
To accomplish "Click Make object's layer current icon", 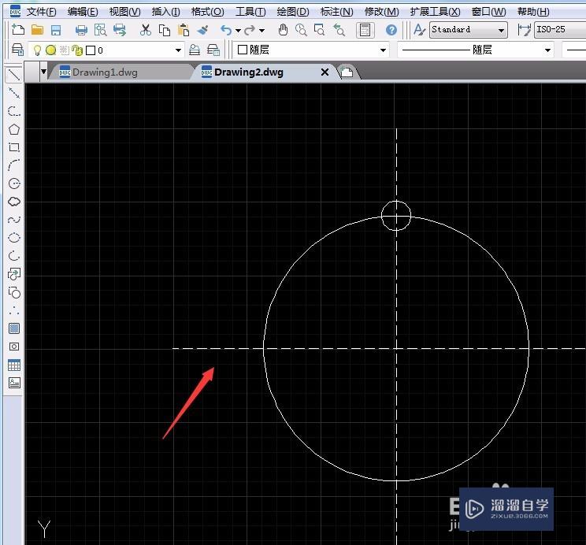I will coord(195,50).
